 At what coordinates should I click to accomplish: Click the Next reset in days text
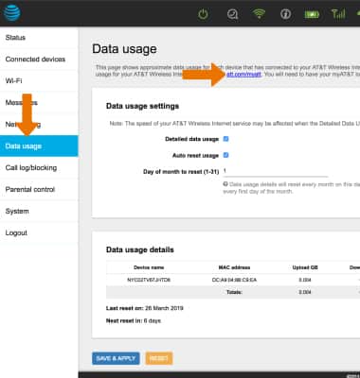[x=134, y=320]
